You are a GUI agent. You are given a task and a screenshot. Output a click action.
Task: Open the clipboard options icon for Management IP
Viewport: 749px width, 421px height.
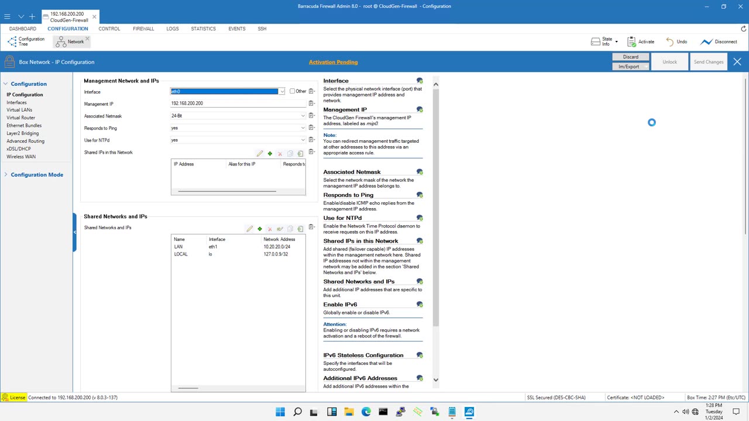(311, 103)
